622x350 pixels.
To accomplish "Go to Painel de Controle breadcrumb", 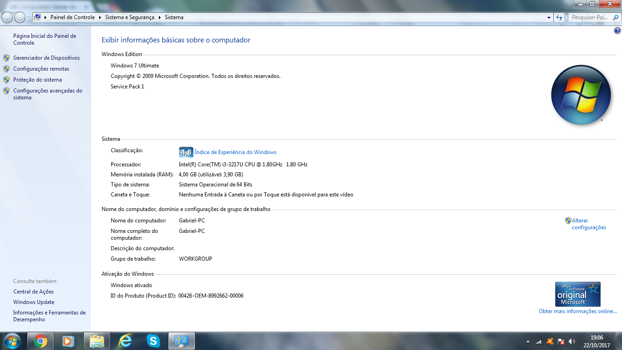I will tap(73, 17).
